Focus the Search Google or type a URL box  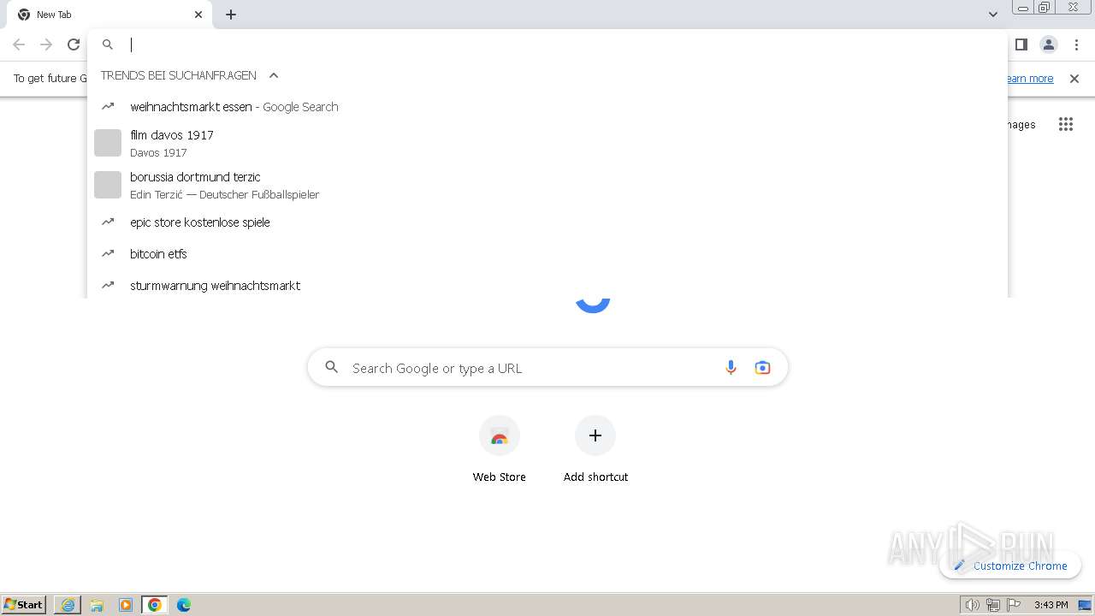(x=547, y=368)
